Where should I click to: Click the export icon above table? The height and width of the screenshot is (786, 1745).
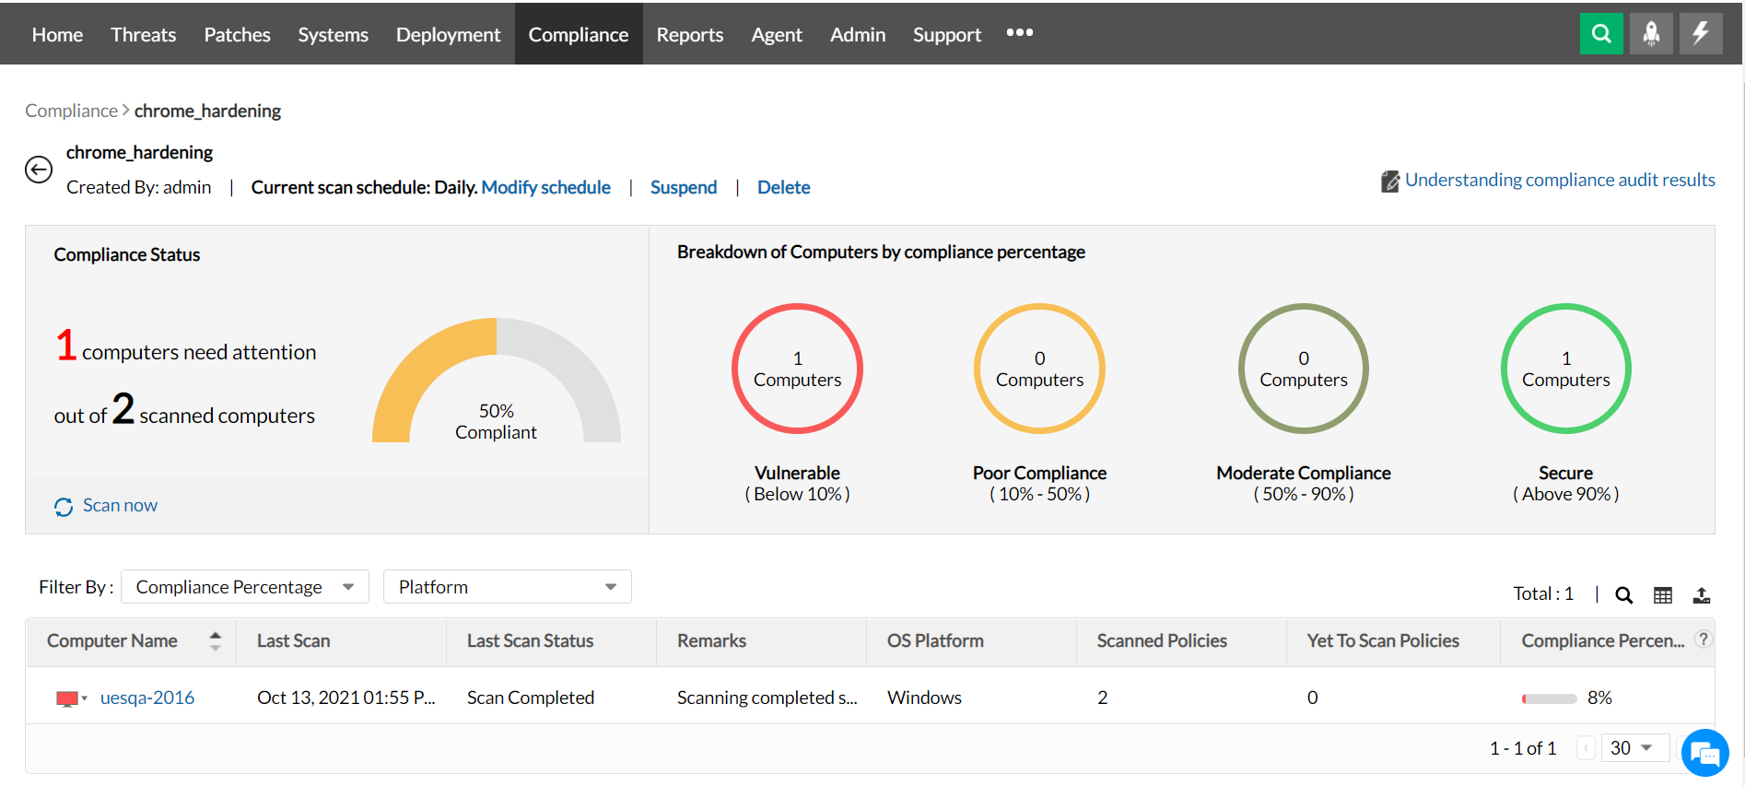1702,595
